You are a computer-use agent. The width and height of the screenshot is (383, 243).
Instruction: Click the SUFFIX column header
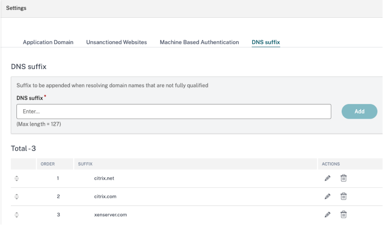click(x=85, y=164)
